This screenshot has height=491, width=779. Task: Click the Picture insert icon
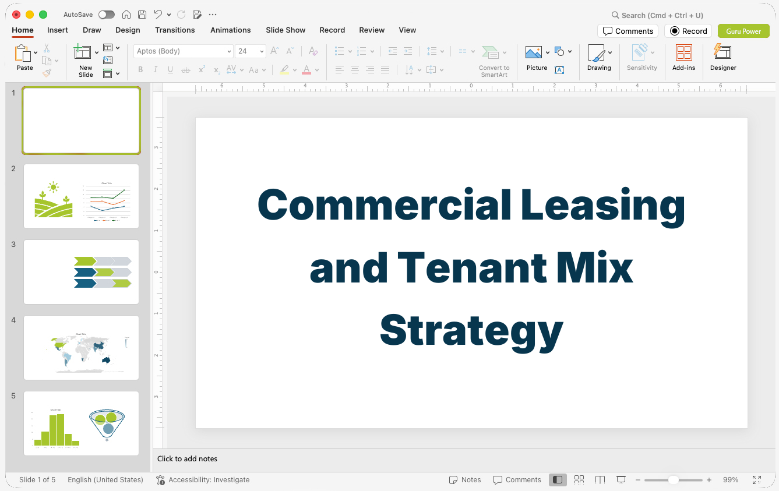click(534, 53)
